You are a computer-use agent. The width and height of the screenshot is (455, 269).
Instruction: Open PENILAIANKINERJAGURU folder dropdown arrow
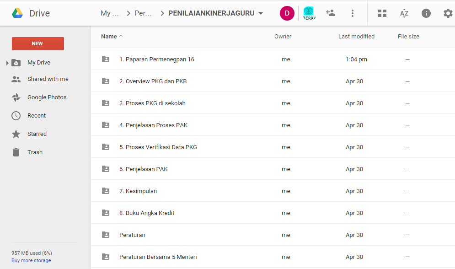(261, 13)
